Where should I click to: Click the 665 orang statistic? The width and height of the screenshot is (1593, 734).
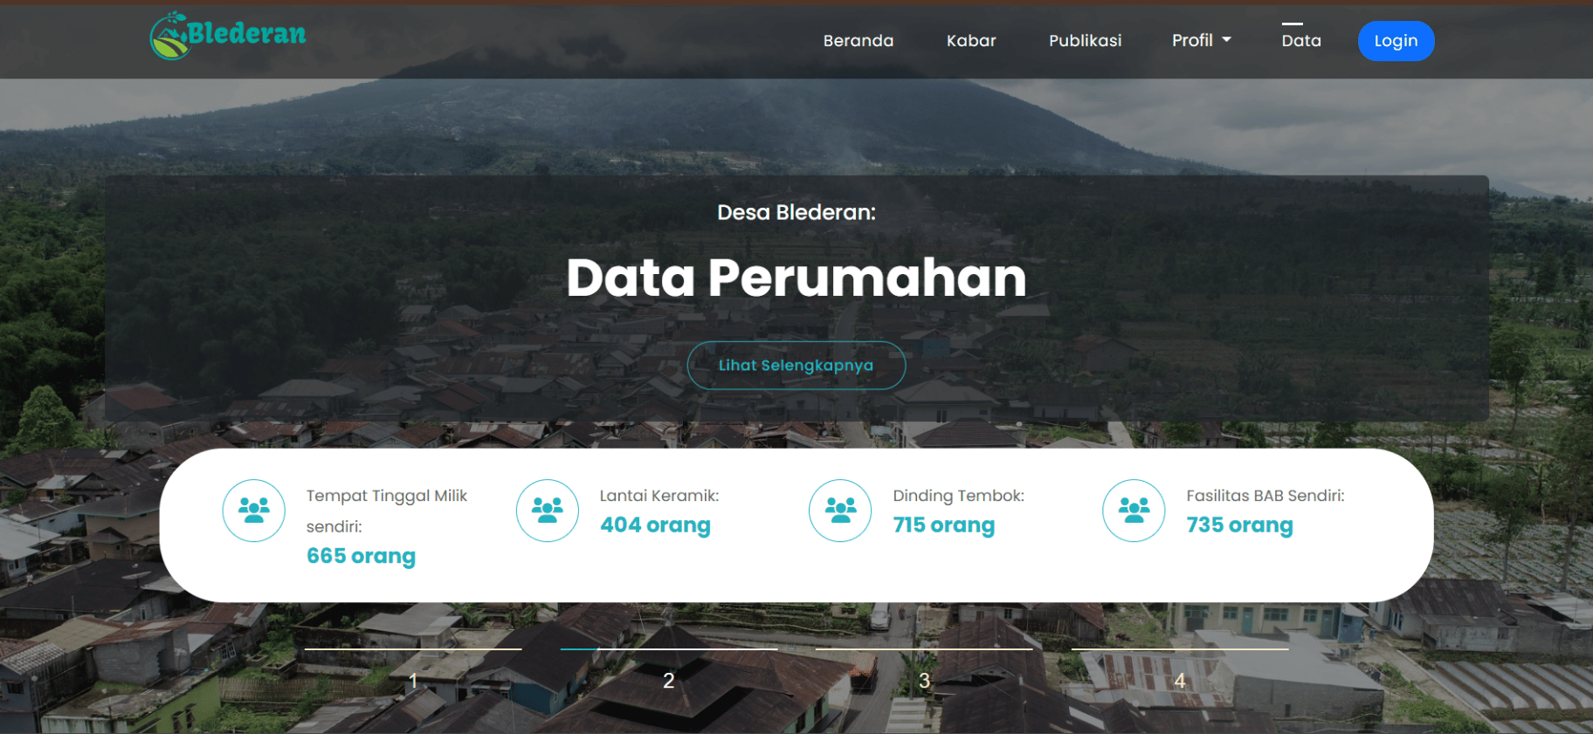tap(361, 556)
